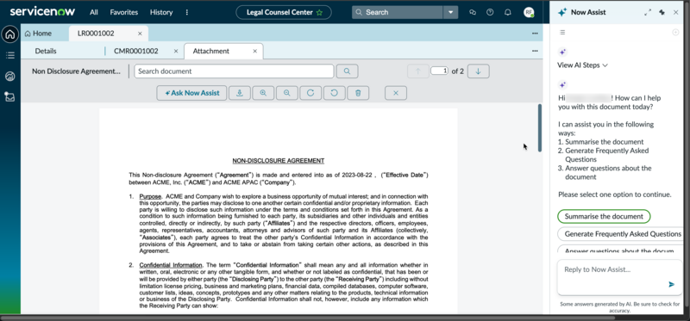Zoom in on the document
The height and width of the screenshot is (321, 690).
pos(263,93)
